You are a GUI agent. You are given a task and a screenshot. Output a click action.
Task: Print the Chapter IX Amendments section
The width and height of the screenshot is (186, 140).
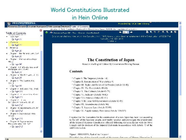point(13,111)
